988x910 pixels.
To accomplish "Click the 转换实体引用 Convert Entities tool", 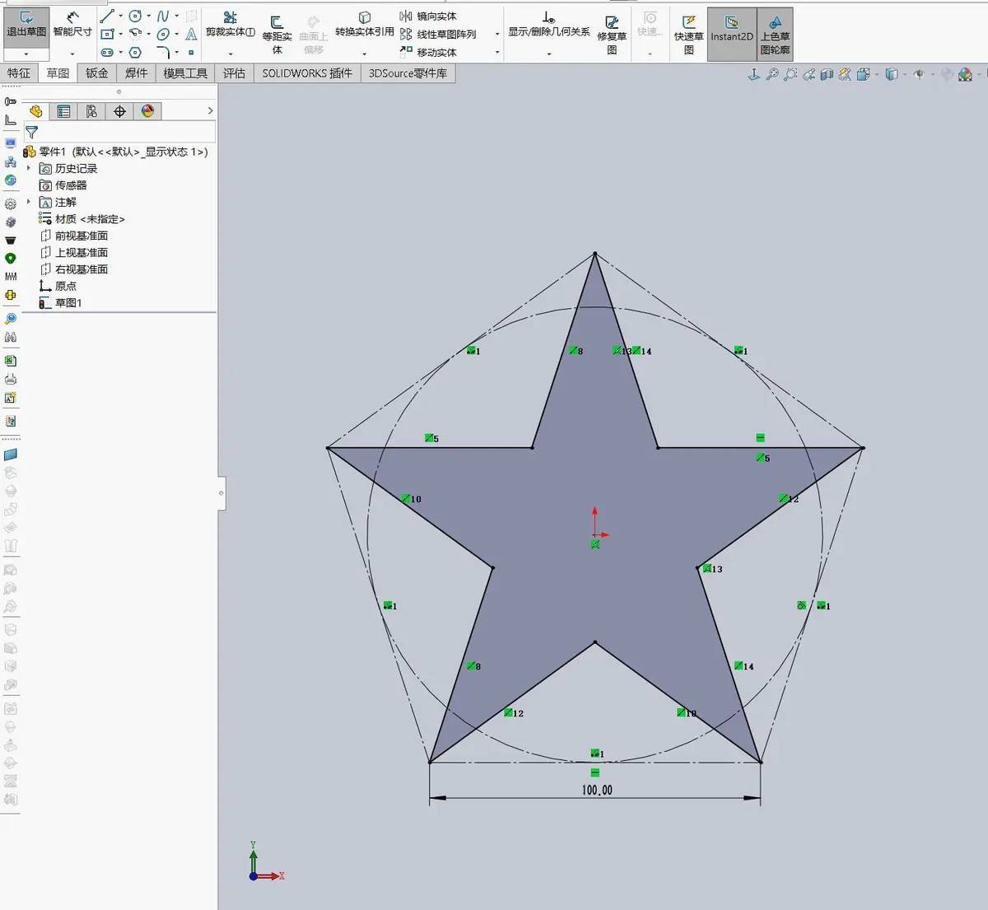I will click(x=365, y=26).
